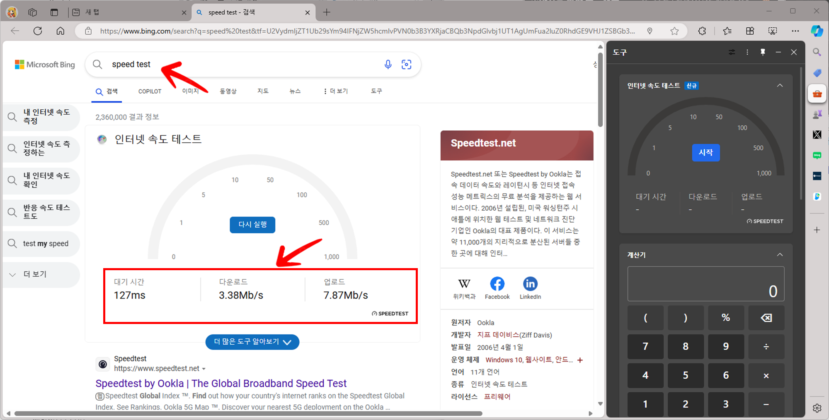Image resolution: width=829 pixels, height=420 pixels.
Task: Pin the Tools panel
Action: (x=763, y=52)
